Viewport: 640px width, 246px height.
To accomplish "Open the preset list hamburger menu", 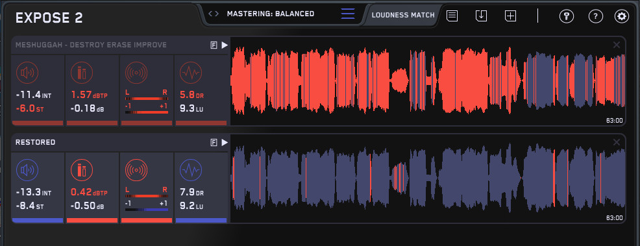I will click(x=348, y=14).
